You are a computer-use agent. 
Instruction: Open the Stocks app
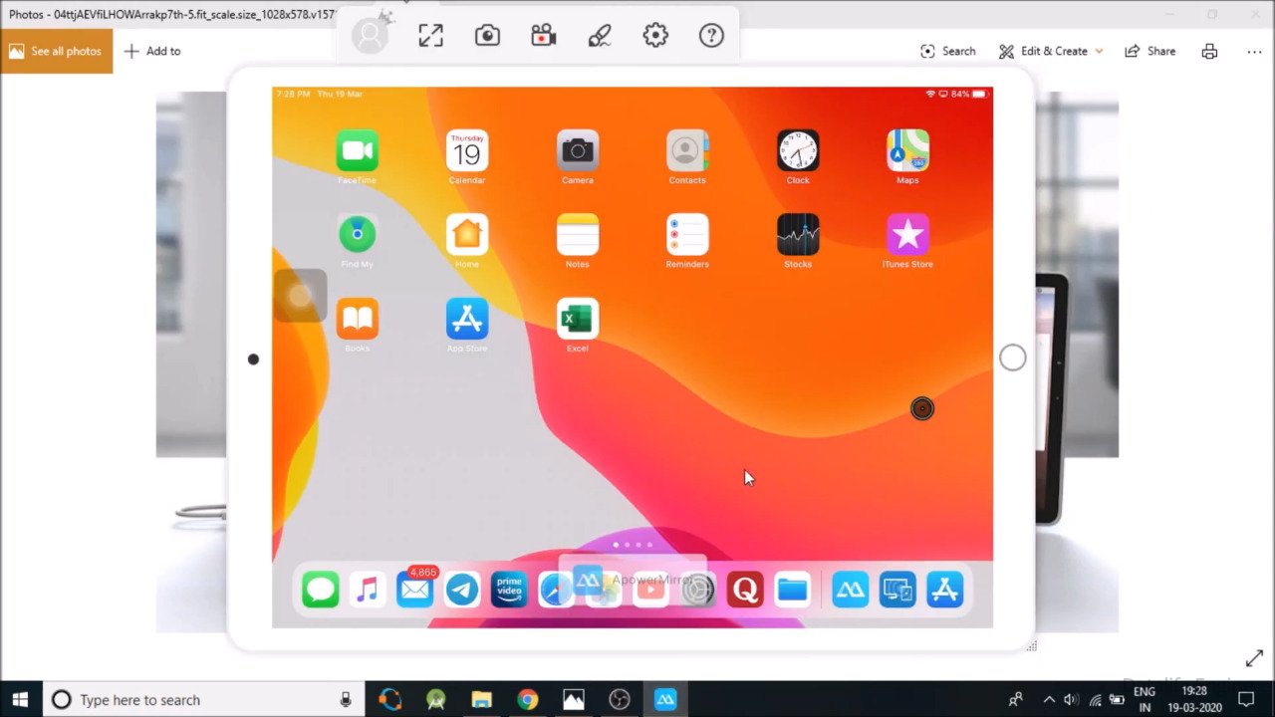pos(798,235)
